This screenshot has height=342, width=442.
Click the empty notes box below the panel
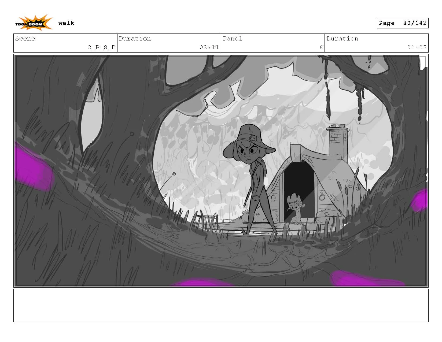tap(221, 305)
